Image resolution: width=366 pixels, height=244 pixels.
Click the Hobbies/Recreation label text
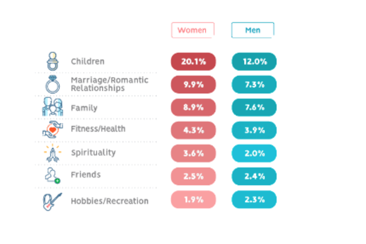point(109,201)
